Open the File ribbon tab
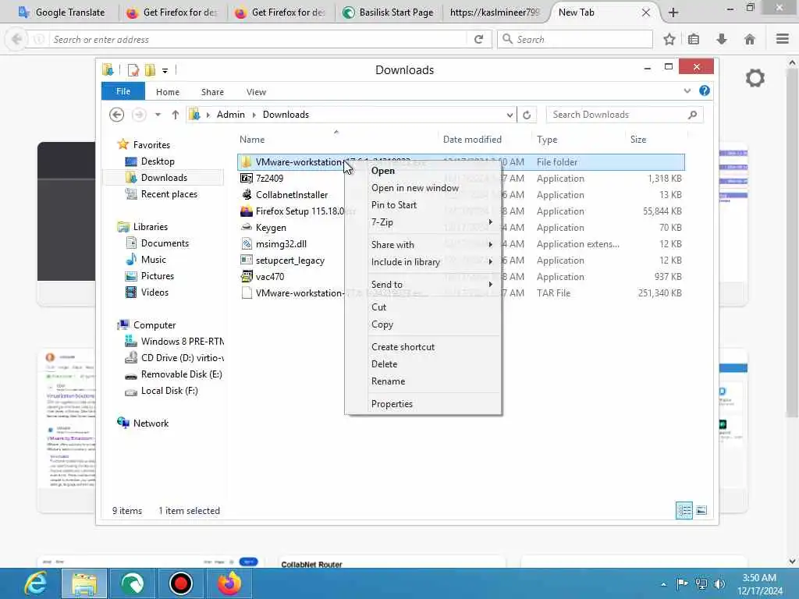Image resolution: width=799 pixels, height=599 pixels. pos(123,91)
